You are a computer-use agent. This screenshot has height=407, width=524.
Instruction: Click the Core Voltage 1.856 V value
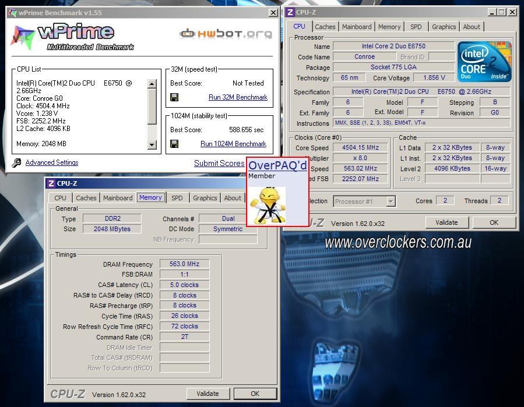(434, 78)
